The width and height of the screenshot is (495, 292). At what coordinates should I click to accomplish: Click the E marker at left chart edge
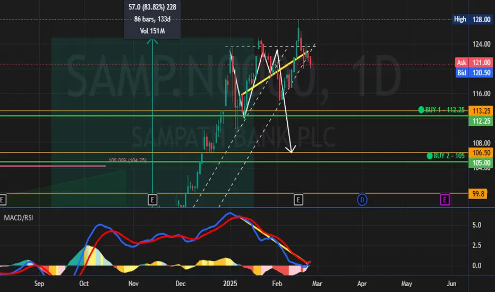click(x=3, y=200)
